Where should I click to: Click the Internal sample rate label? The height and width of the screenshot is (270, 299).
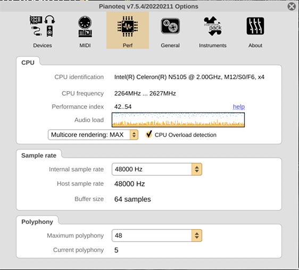click(76, 169)
